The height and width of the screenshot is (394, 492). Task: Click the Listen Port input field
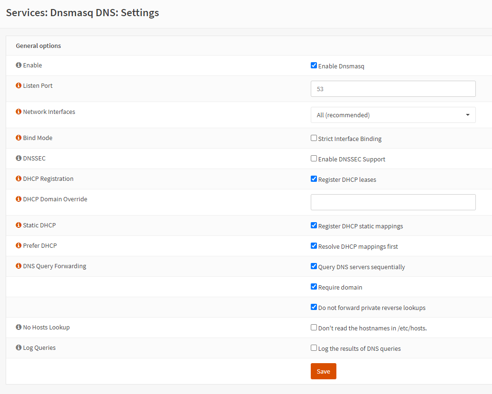click(x=393, y=89)
